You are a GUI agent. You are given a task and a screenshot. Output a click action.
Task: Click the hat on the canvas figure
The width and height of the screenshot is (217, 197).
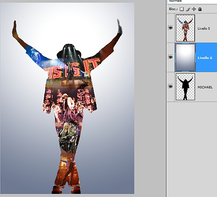[69, 51]
